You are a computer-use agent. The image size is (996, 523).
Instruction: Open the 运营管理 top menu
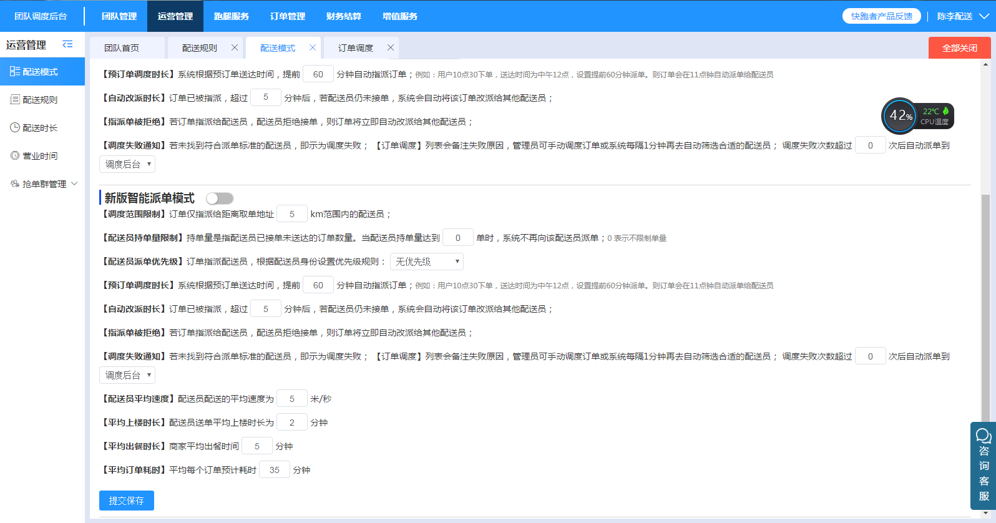click(x=175, y=16)
